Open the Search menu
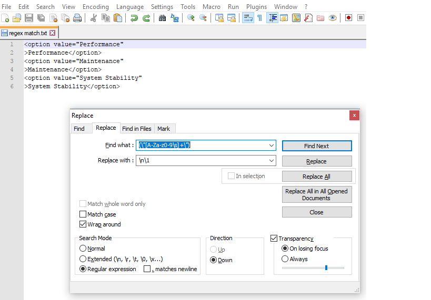This screenshot has width=431, height=300. [45, 7]
